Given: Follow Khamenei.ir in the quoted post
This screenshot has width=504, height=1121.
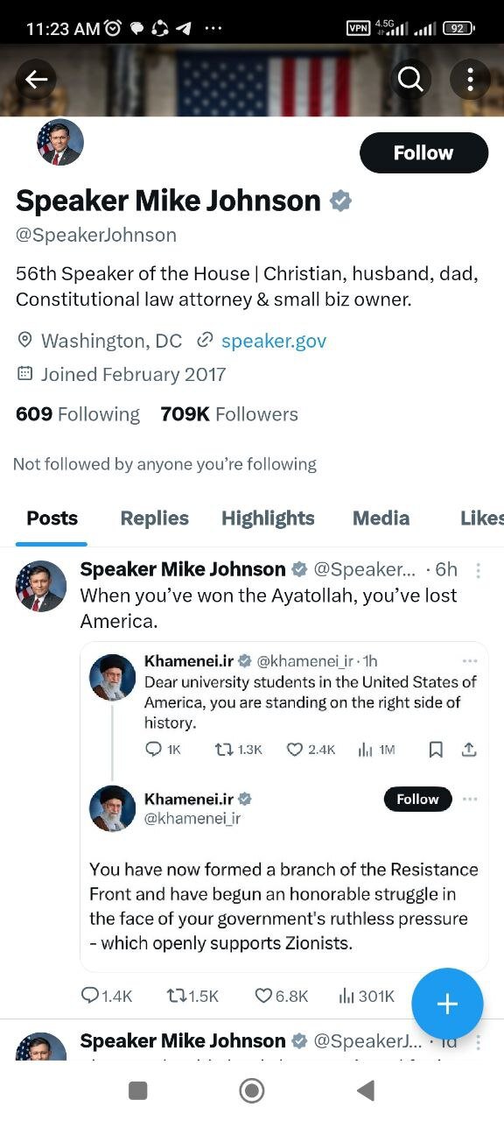Looking at the screenshot, I should click(x=417, y=799).
